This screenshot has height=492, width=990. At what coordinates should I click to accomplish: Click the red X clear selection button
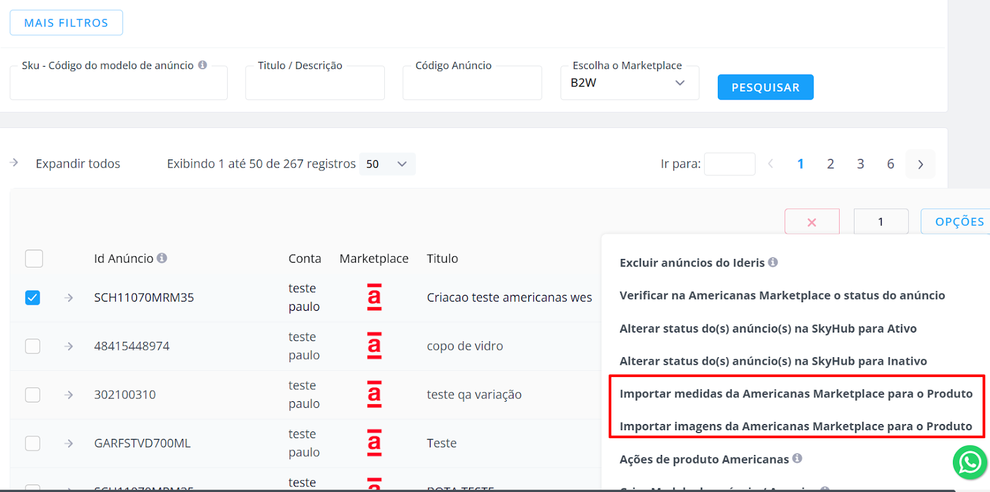812,222
